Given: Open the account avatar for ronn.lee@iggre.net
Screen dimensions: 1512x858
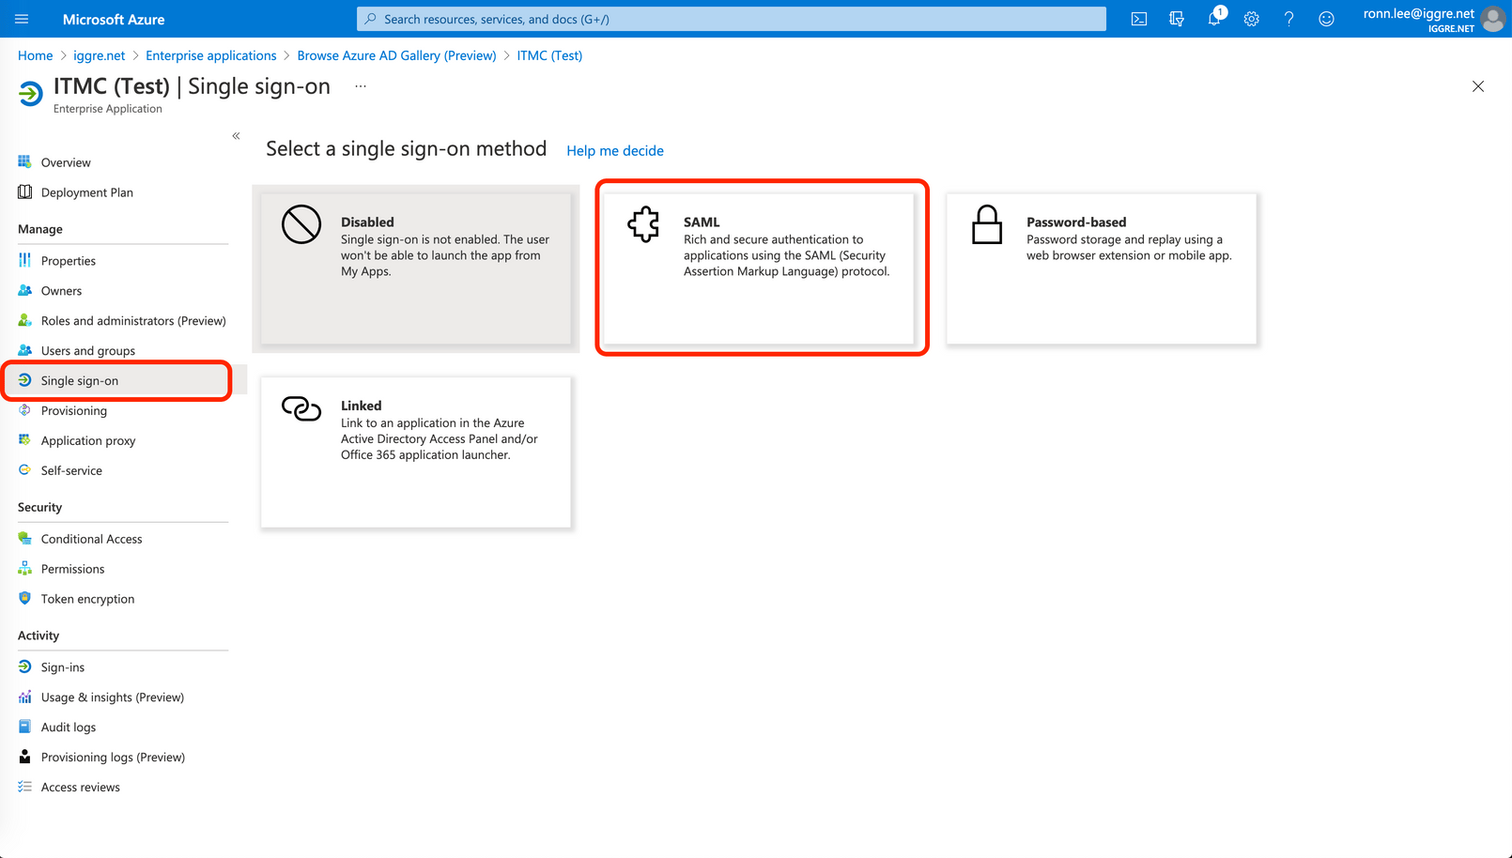Looking at the screenshot, I should click(x=1492, y=19).
